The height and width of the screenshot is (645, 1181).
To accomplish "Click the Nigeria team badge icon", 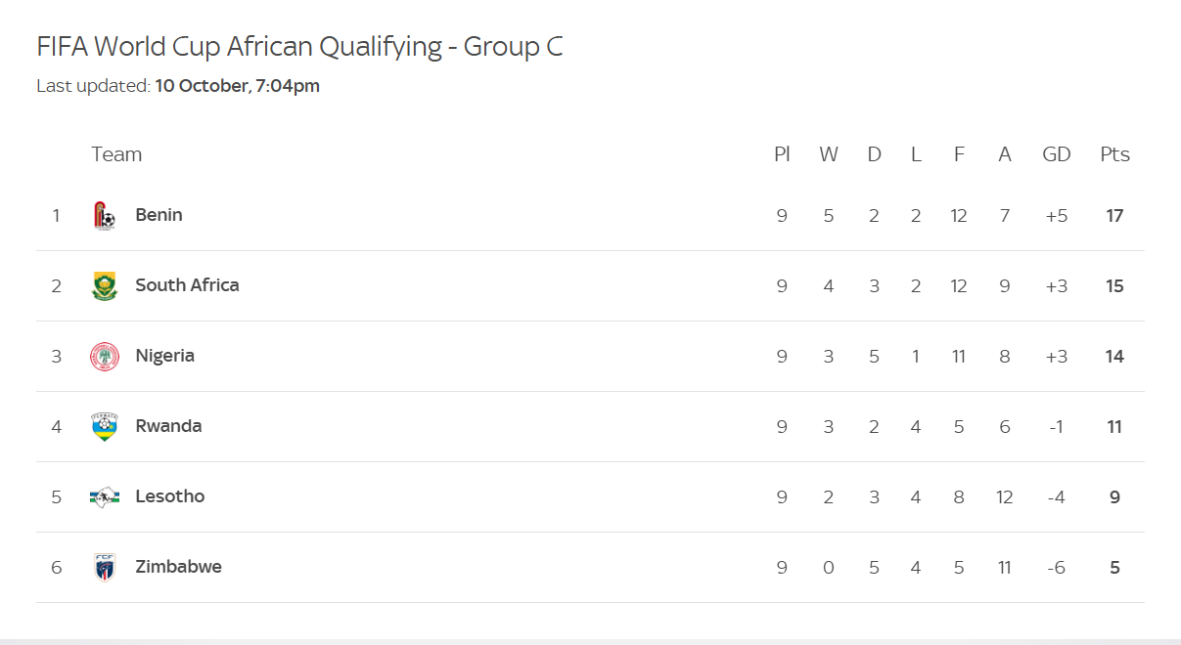I will [104, 356].
